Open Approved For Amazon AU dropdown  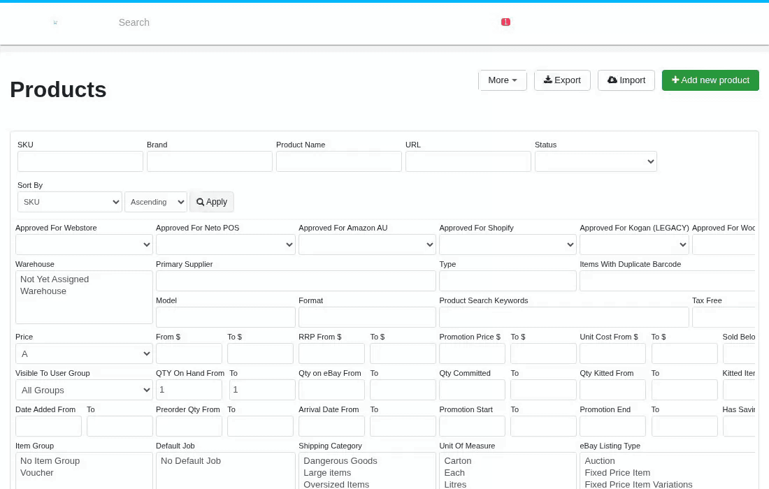(367, 245)
